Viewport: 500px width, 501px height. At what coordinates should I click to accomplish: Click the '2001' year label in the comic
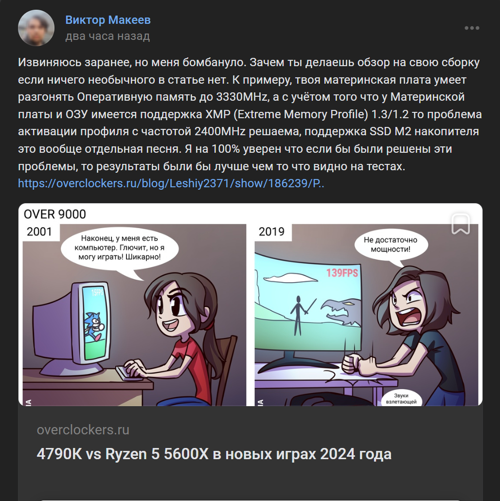pos(39,232)
